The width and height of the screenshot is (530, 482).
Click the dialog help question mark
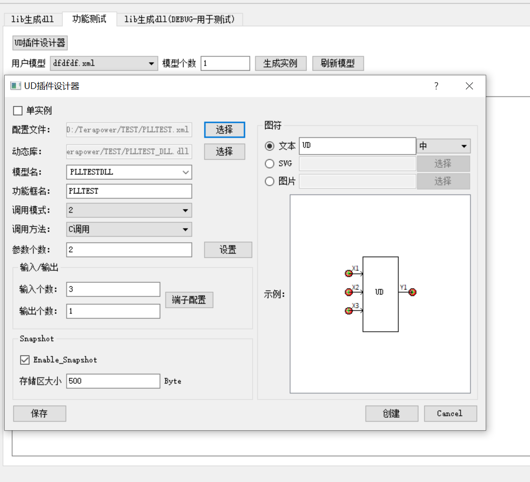click(436, 86)
